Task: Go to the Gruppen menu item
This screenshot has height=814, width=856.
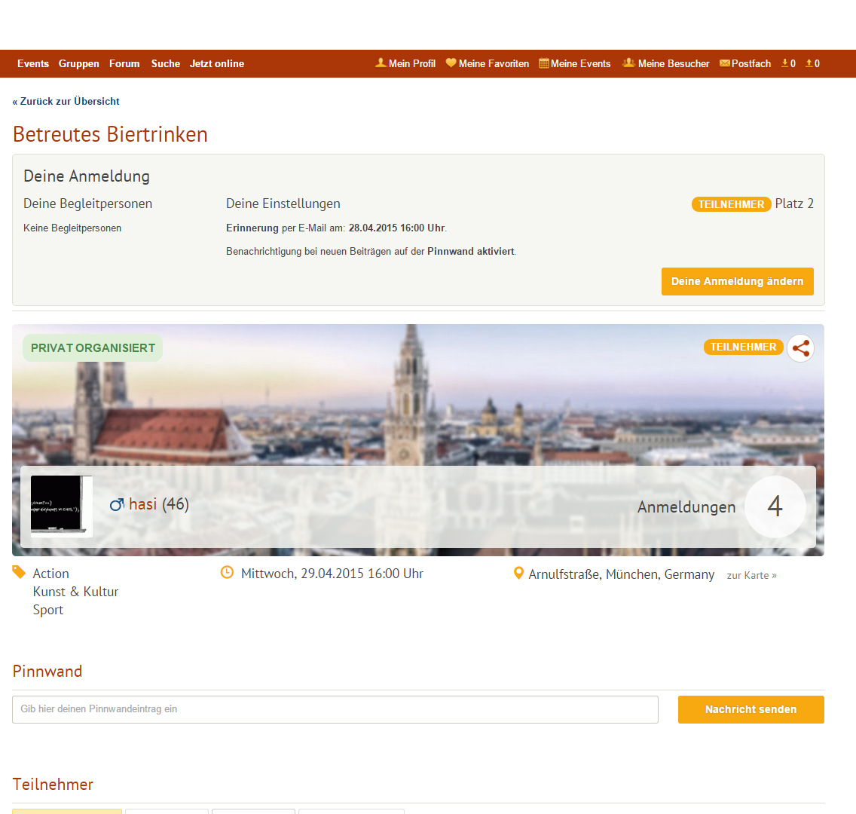Action: click(x=79, y=64)
